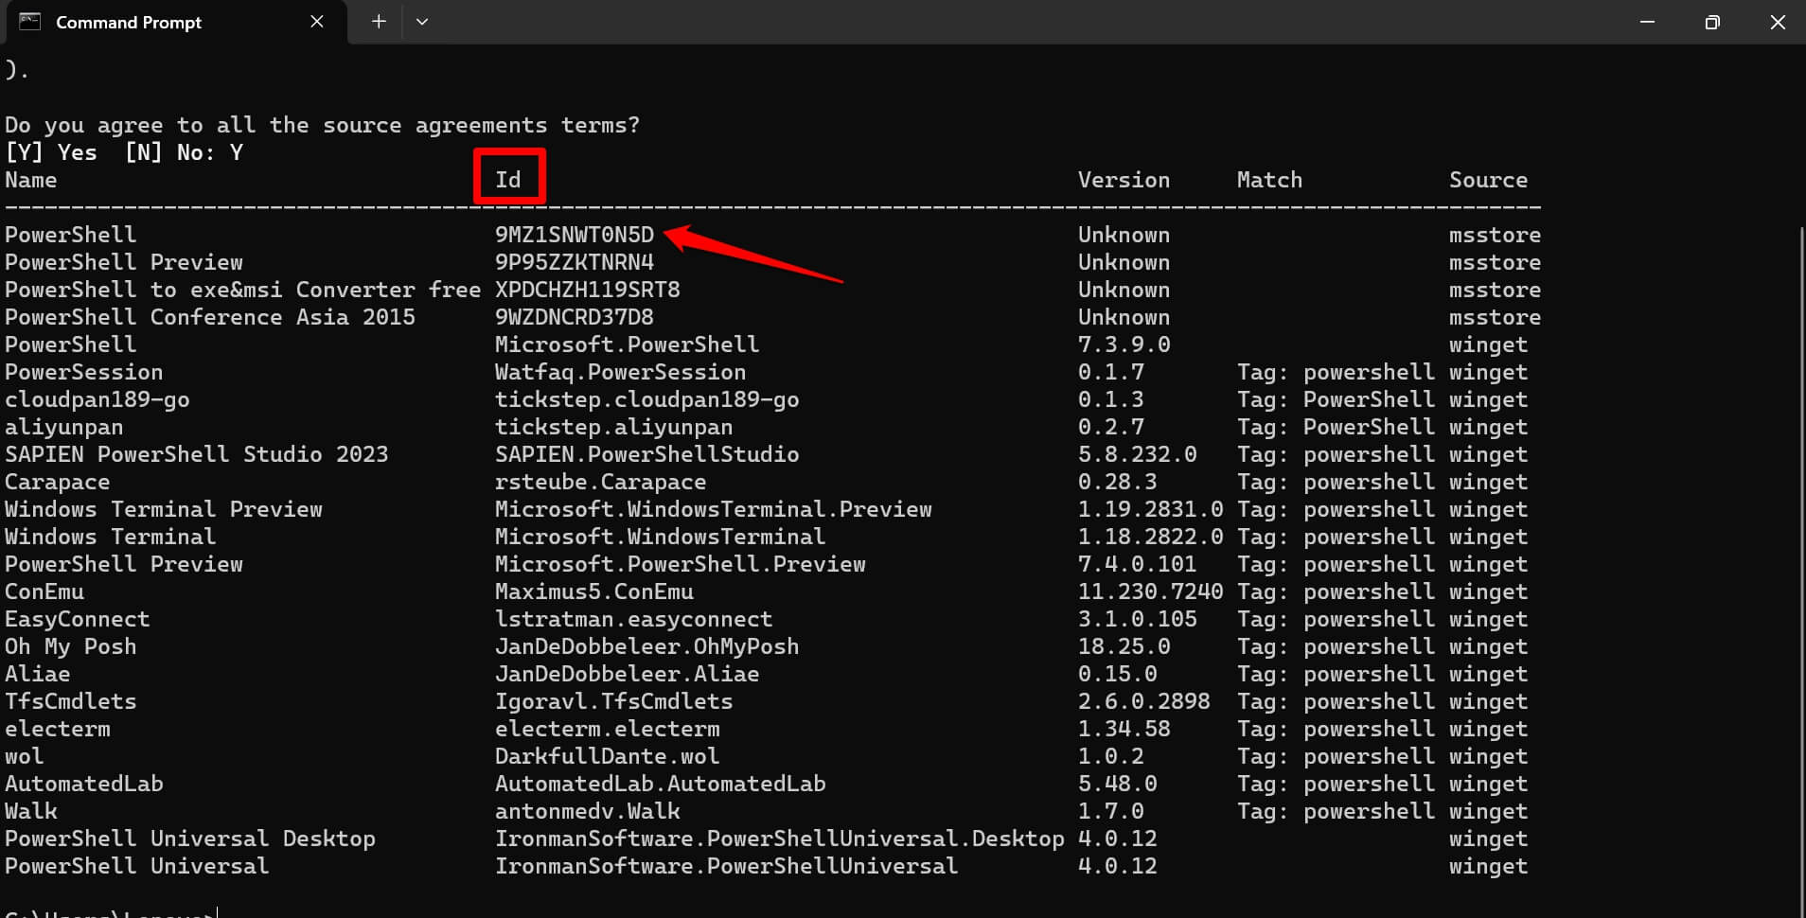Click the name "AutomatedLab"

[x=84, y=784]
